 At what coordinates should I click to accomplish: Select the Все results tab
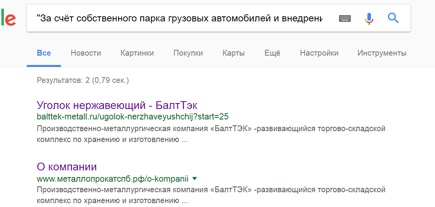tap(44, 53)
